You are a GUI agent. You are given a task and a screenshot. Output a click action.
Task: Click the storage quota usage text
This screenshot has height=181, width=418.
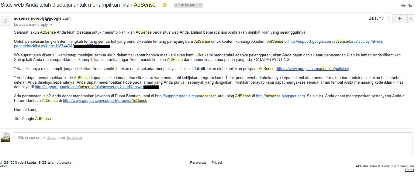click(37, 163)
